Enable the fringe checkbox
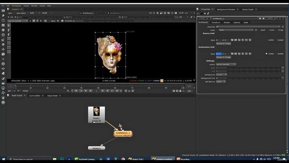This screenshot has width=289, height=163. click(276, 30)
